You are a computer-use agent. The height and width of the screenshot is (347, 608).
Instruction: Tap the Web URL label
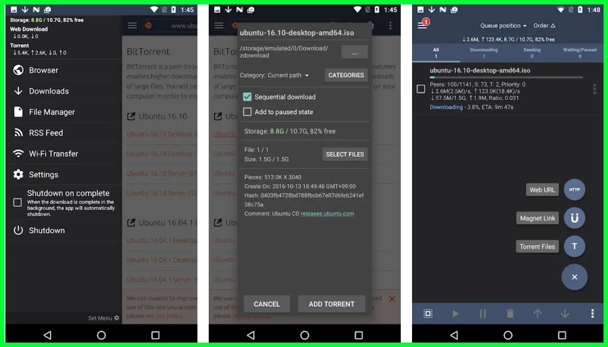pos(542,190)
